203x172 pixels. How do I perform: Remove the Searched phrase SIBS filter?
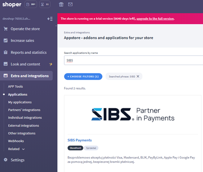point(138,76)
